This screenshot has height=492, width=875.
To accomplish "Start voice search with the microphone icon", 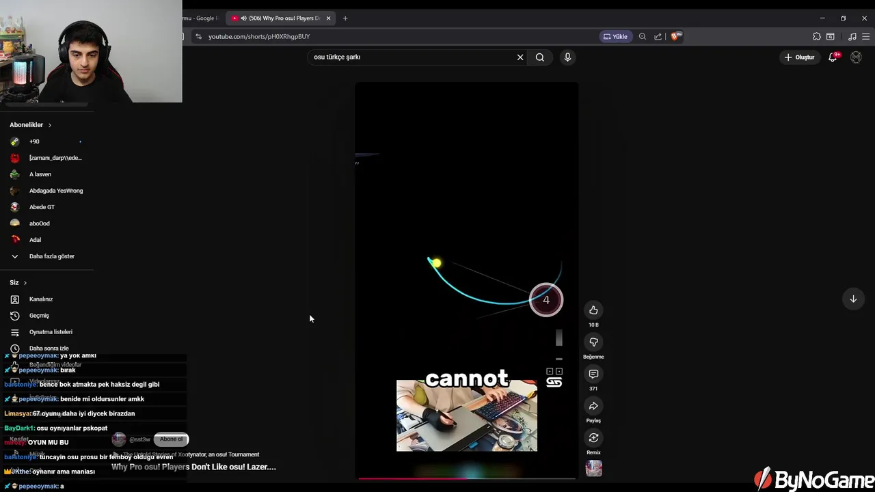I will tap(567, 57).
